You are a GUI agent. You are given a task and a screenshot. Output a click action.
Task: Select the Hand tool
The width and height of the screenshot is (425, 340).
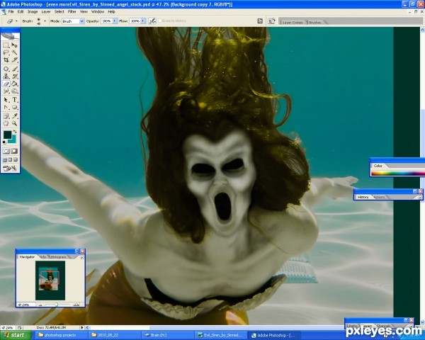coord(6,123)
